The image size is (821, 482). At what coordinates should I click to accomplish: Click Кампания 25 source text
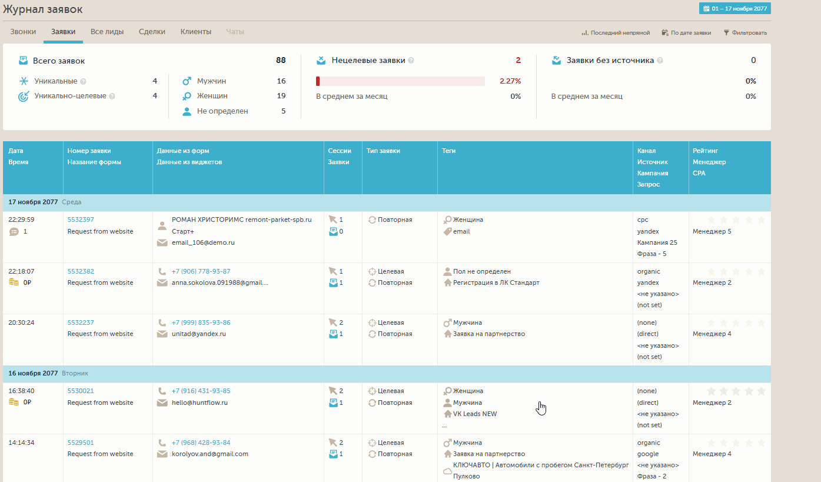coord(657,242)
